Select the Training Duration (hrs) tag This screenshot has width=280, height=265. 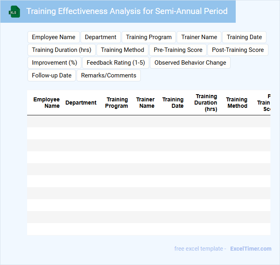(61, 50)
